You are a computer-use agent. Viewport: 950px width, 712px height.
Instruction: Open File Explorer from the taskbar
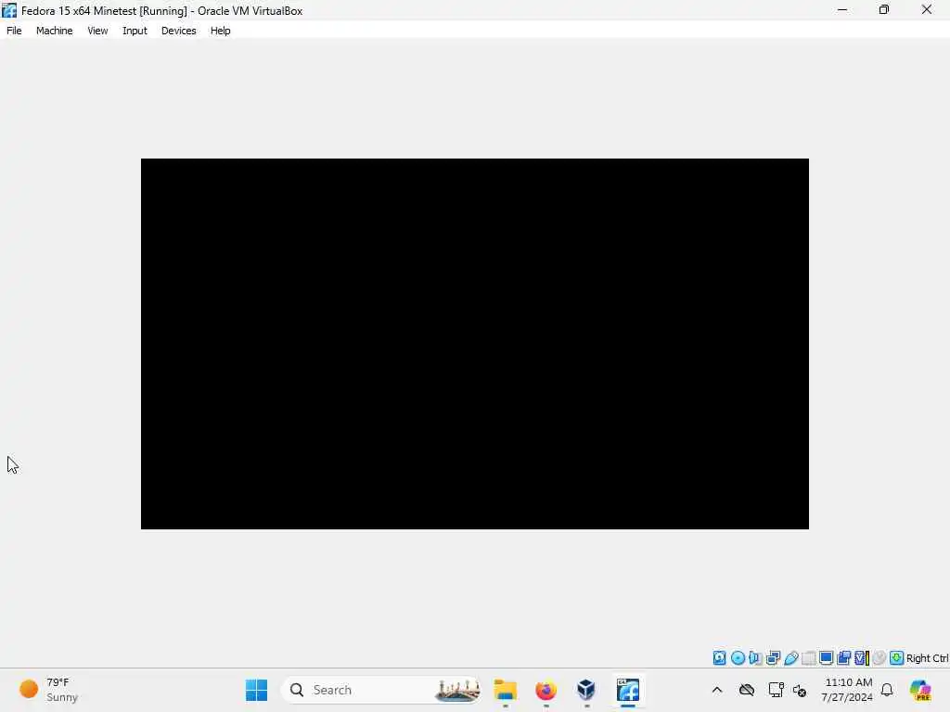tap(506, 690)
